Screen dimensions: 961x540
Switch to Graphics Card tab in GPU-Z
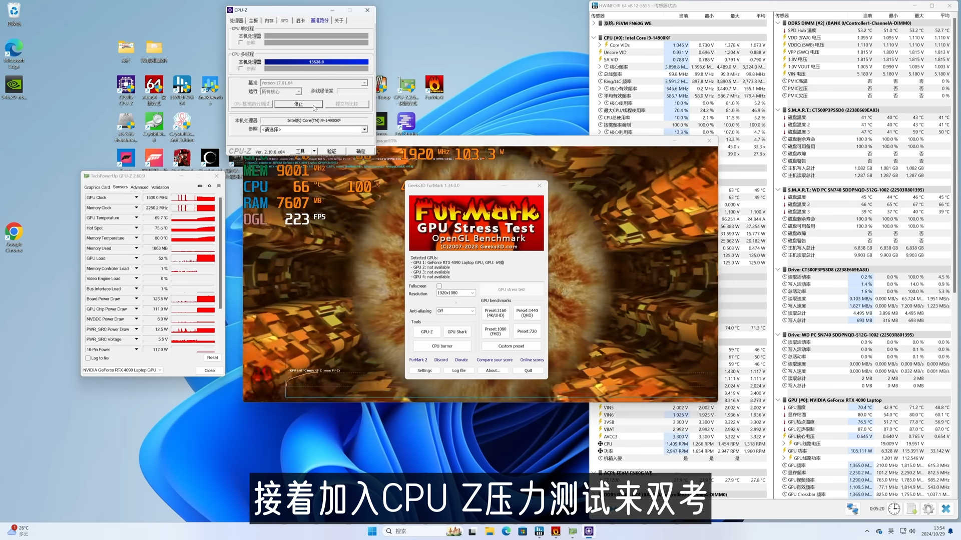[97, 187]
